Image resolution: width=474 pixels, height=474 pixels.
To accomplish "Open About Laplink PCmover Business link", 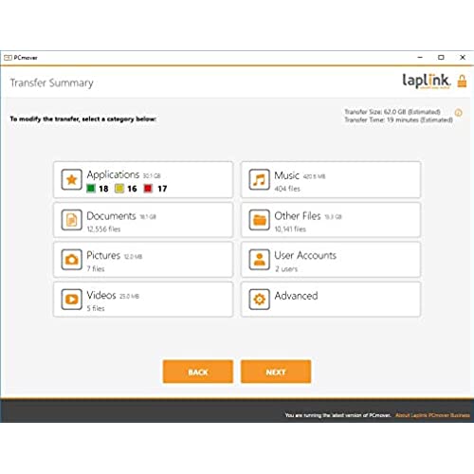I will coord(432,415).
